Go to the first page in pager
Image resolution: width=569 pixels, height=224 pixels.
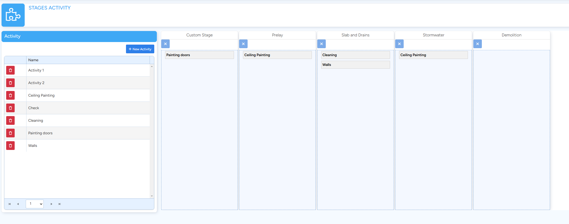(x=10, y=204)
